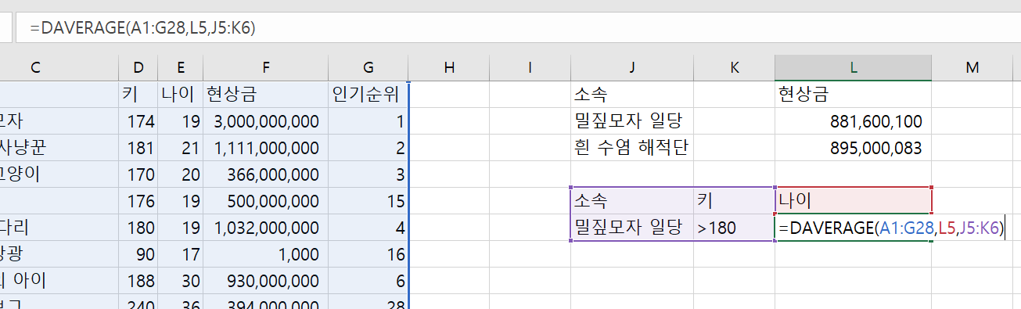Select the cell with 1,111,000,000
Screen dimensions: 1021x309
265,148
